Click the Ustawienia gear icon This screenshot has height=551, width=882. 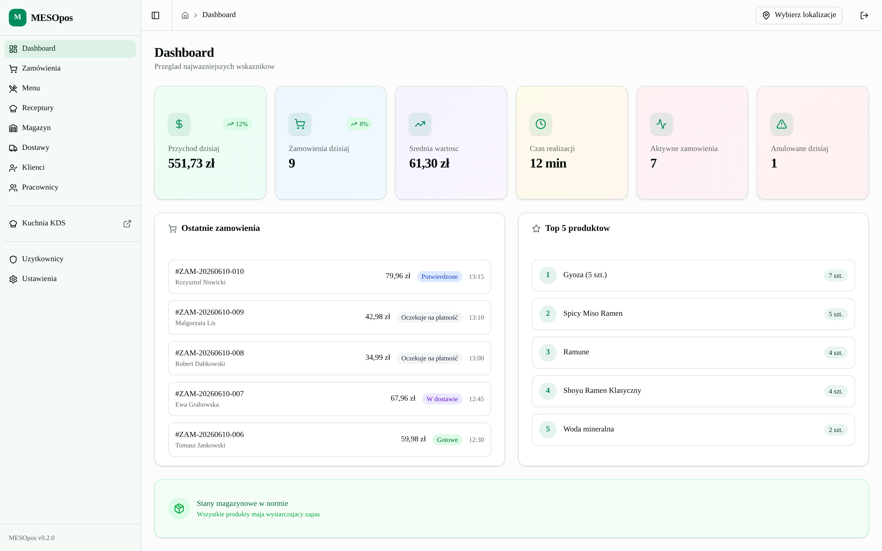coord(13,279)
